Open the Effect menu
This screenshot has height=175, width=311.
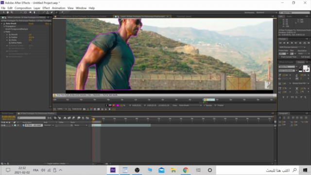click(x=46, y=8)
